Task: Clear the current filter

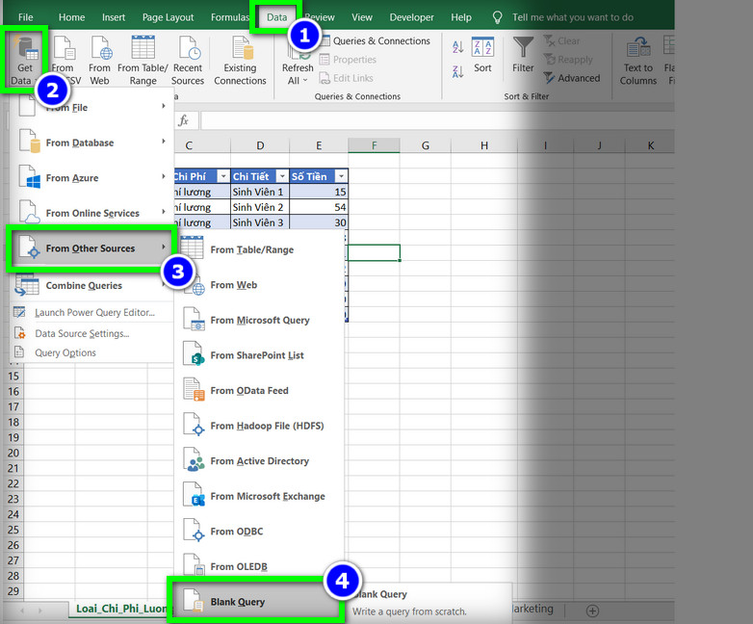Action: pos(562,40)
